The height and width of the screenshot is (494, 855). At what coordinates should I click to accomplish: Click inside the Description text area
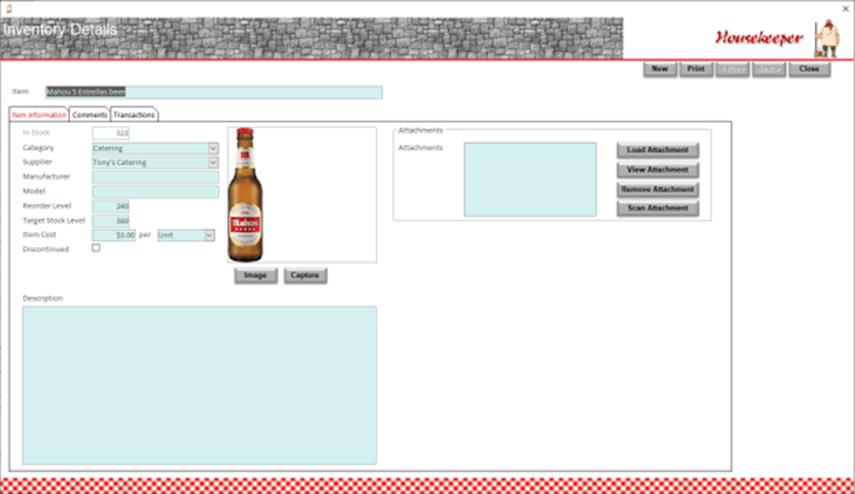point(199,386)
